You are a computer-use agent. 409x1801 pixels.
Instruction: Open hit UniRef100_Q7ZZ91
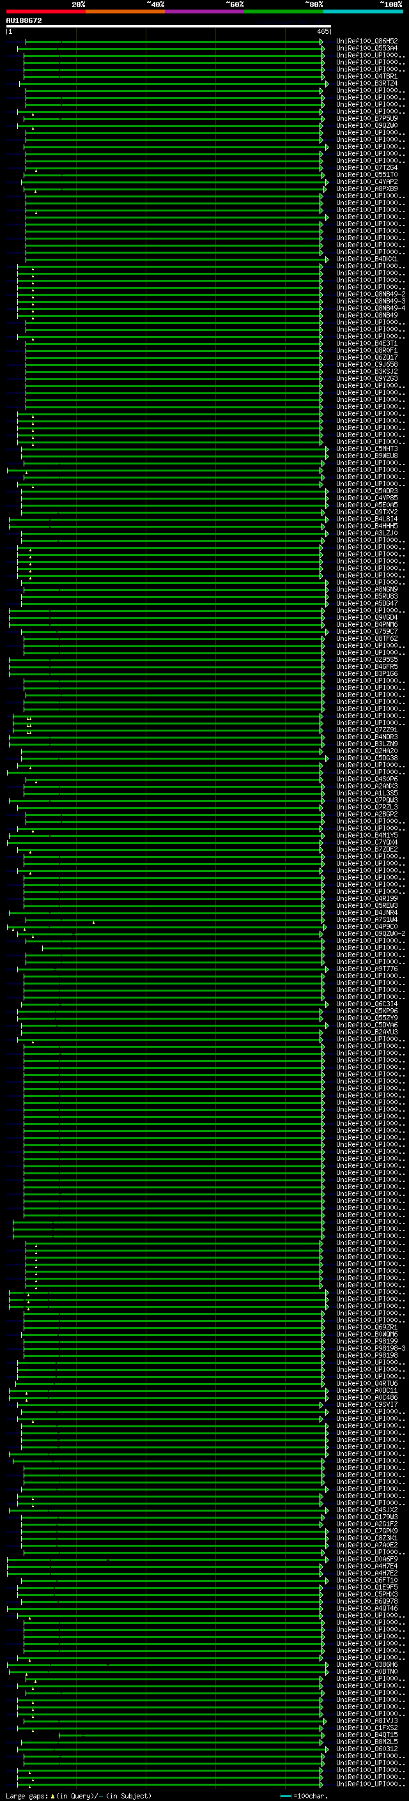[367, 730]
